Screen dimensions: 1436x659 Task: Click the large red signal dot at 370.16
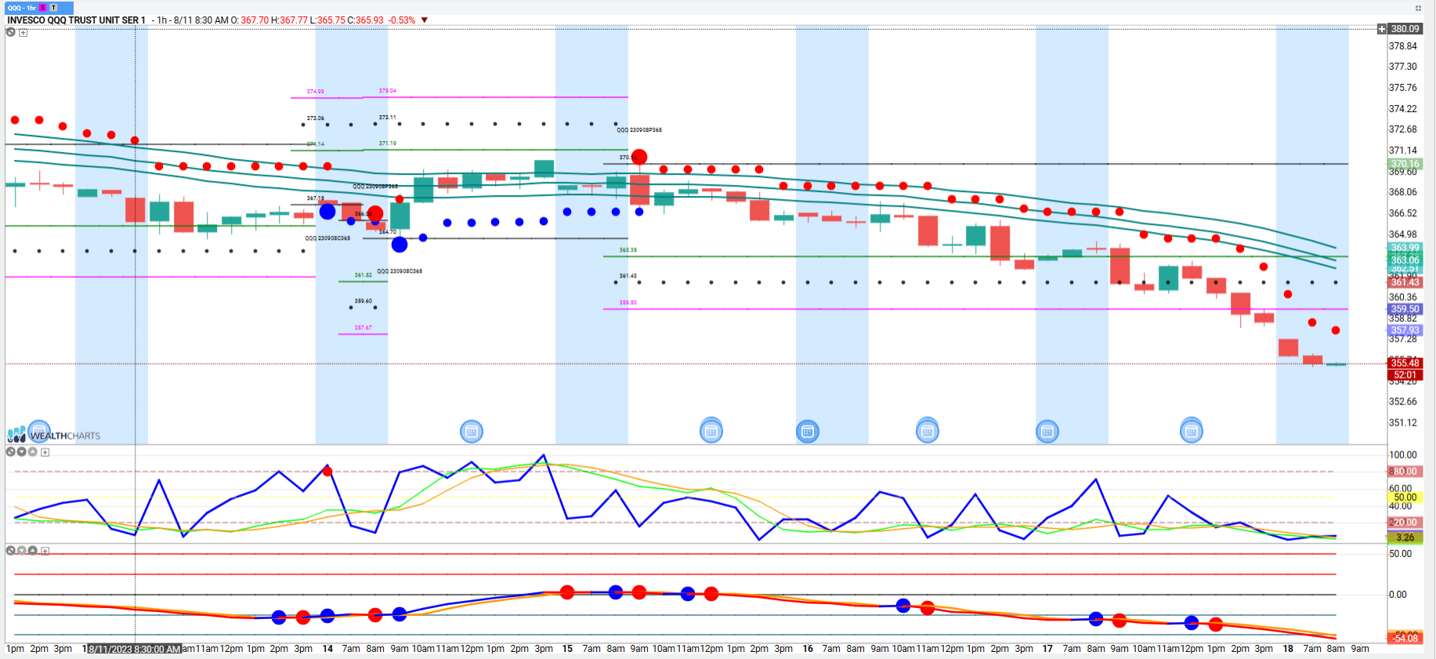click(x=639, y=157)
